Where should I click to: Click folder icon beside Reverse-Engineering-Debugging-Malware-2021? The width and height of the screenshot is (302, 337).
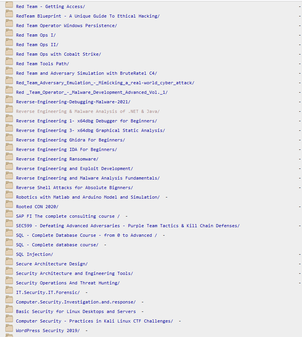tap(9, 99)
